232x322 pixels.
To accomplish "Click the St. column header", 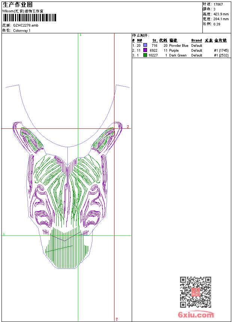I will [x=155, y=40].
